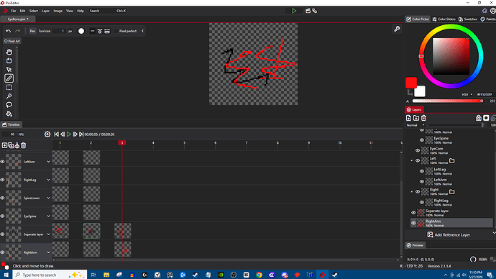The height and width of the screenshot is (279, 496).
Task: Swap primary and secondary colors icon
Action: click(410, 92)
